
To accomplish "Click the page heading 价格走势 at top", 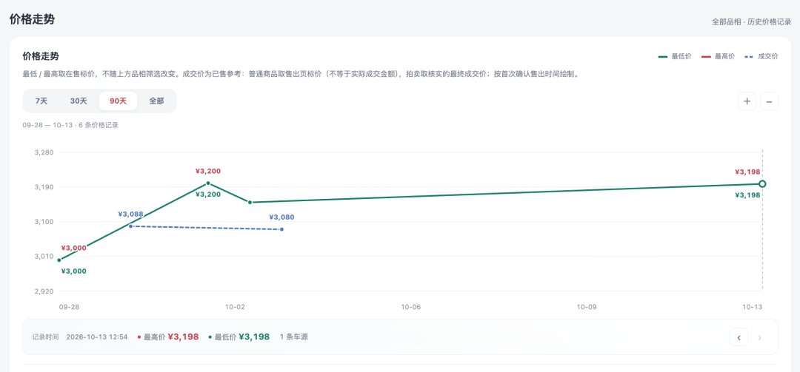I will [32, 20].
